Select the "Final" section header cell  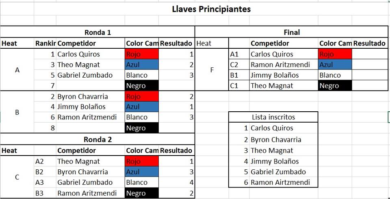click(x=291, y=32)
